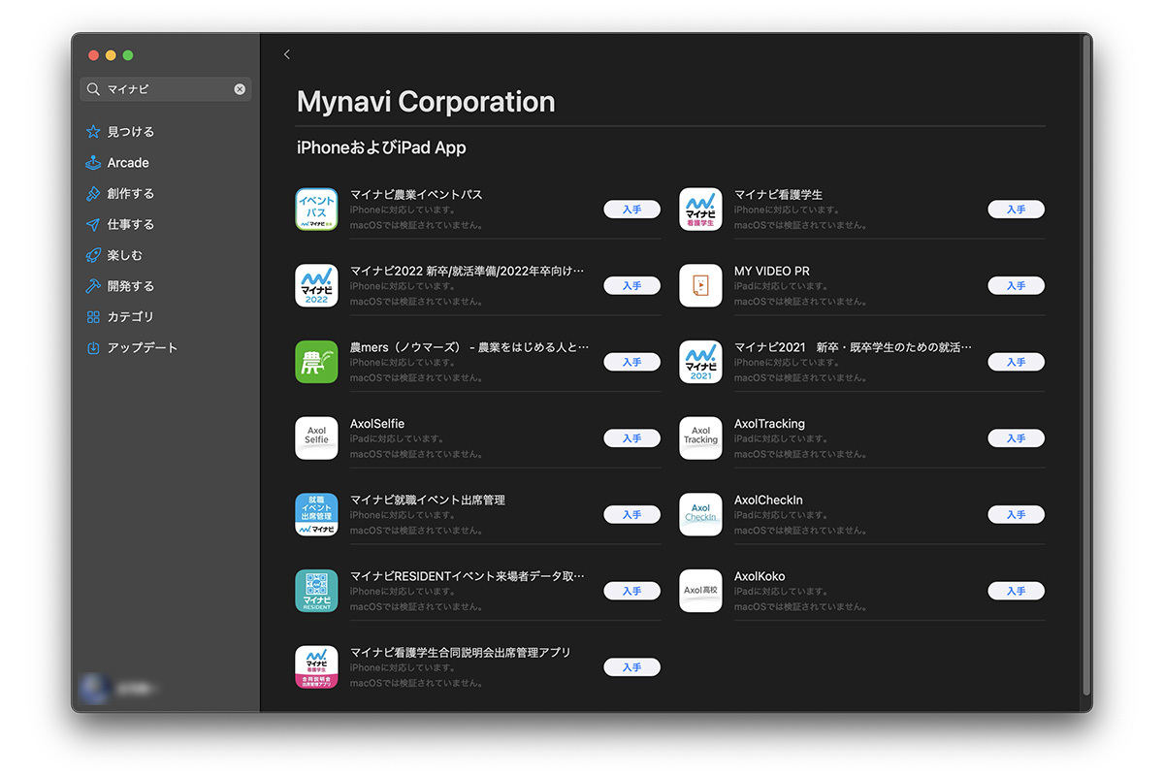Open the MY VIDEO PR title
Image resolution: width=1164 pixels, height=776 pixels.
pyautogui.click(x=772, y=272)
